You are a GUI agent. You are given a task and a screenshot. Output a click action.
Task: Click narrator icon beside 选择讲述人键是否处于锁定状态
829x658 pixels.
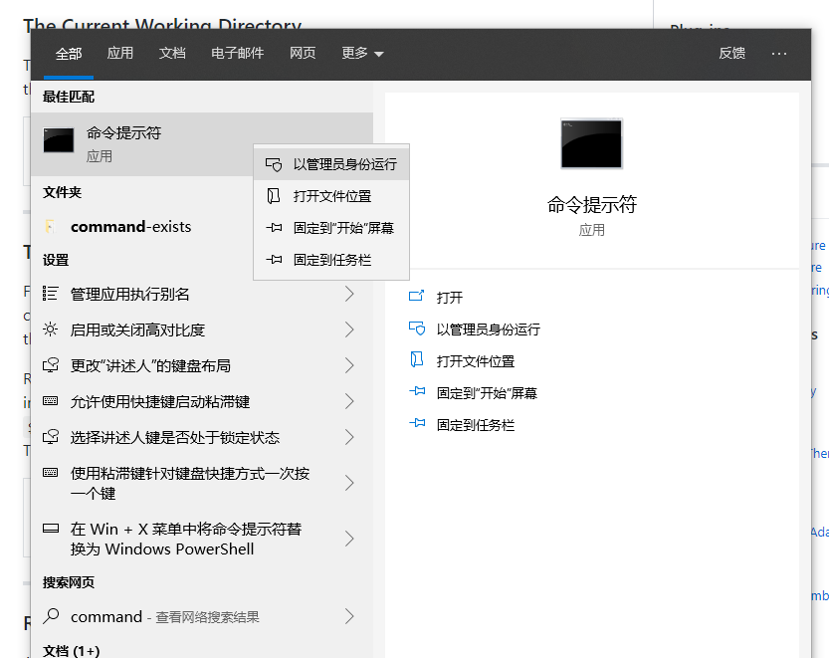click(50, 436)
